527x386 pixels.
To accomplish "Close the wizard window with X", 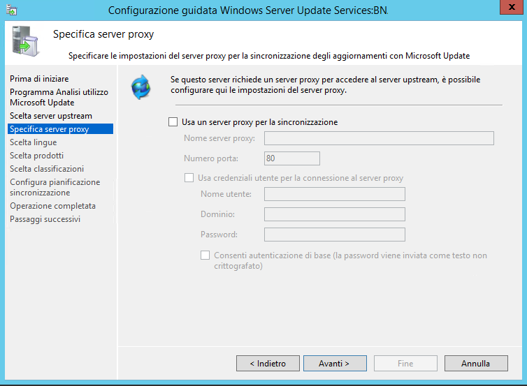I will [512, 7].
